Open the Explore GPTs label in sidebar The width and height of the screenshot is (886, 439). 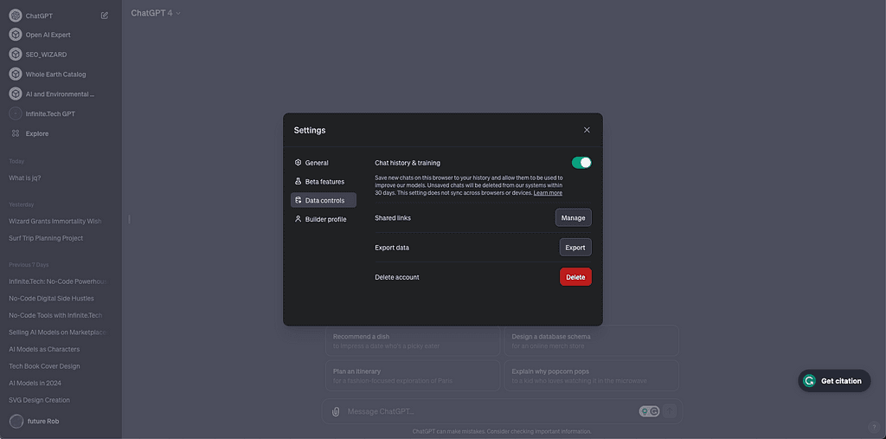(x=37, y=133)
